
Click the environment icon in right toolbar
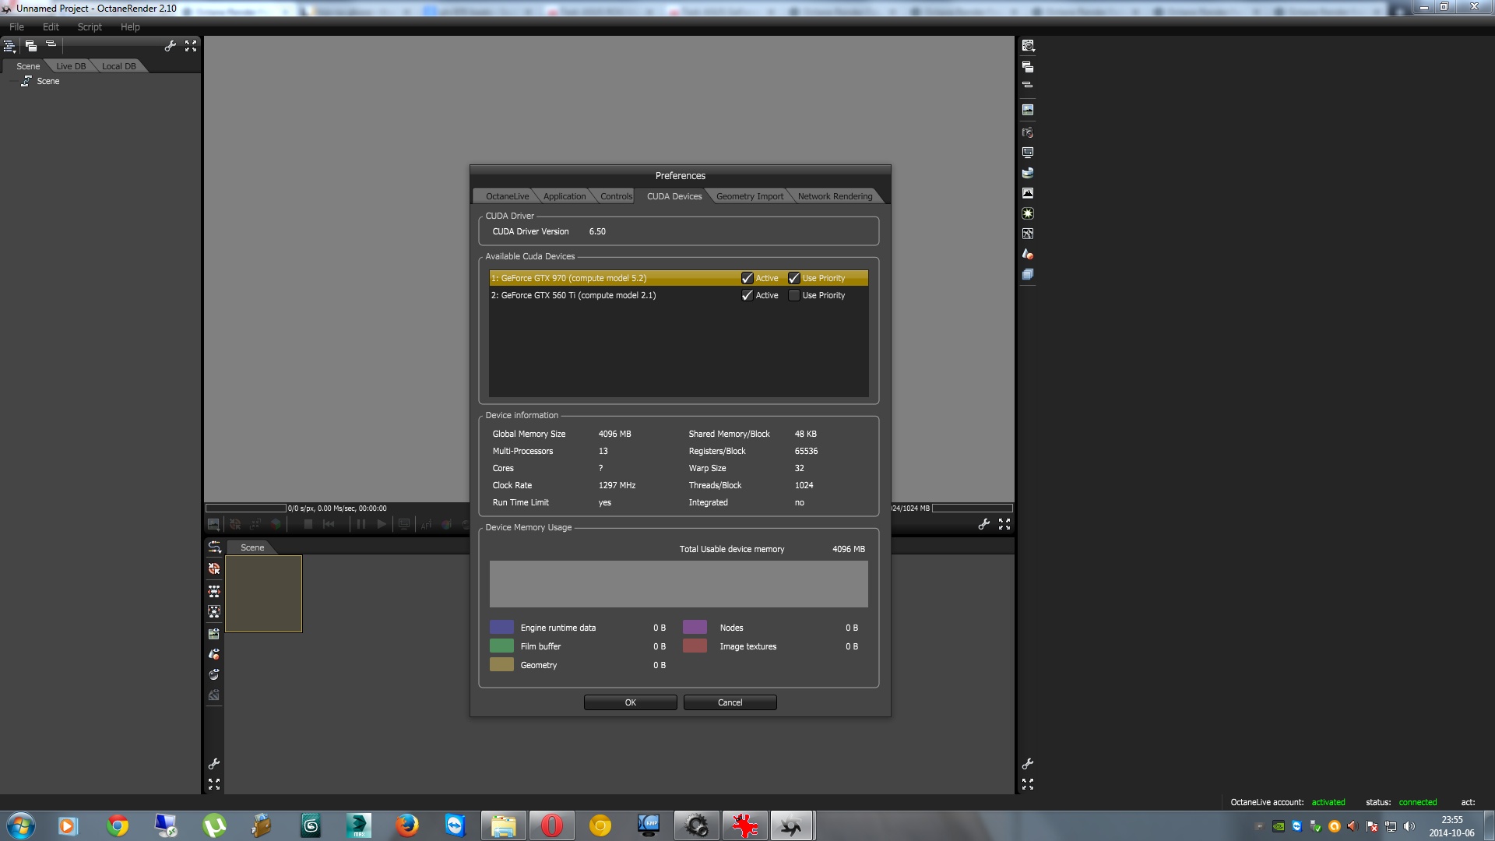(1028, 173)
